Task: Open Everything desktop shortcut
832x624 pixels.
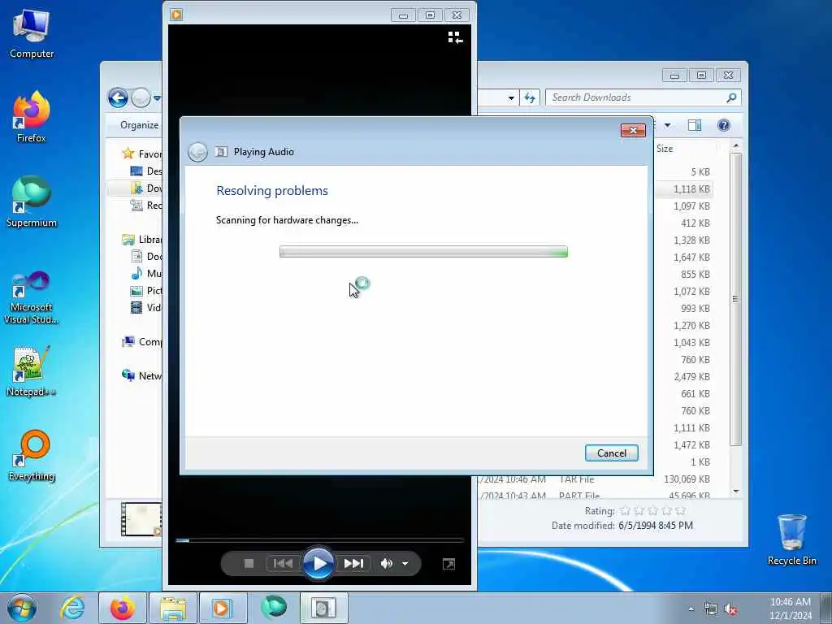Action: (x=32, y=455)
